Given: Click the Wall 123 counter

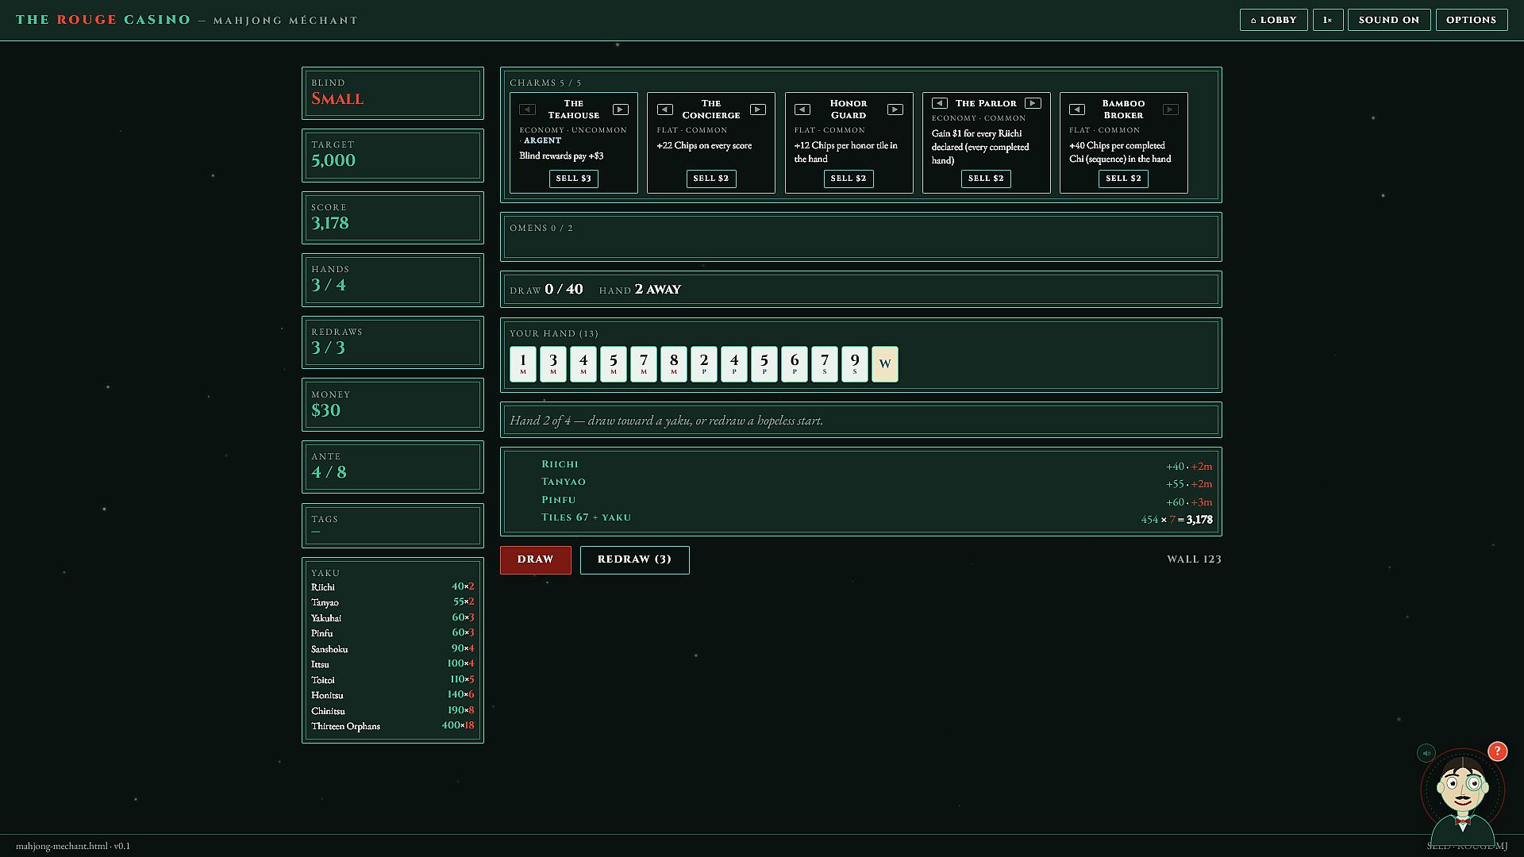Looking at the screenshot, I should 1194,559.
